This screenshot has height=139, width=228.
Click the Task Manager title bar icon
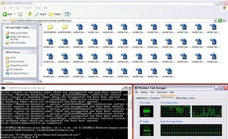tap(136, 88)
